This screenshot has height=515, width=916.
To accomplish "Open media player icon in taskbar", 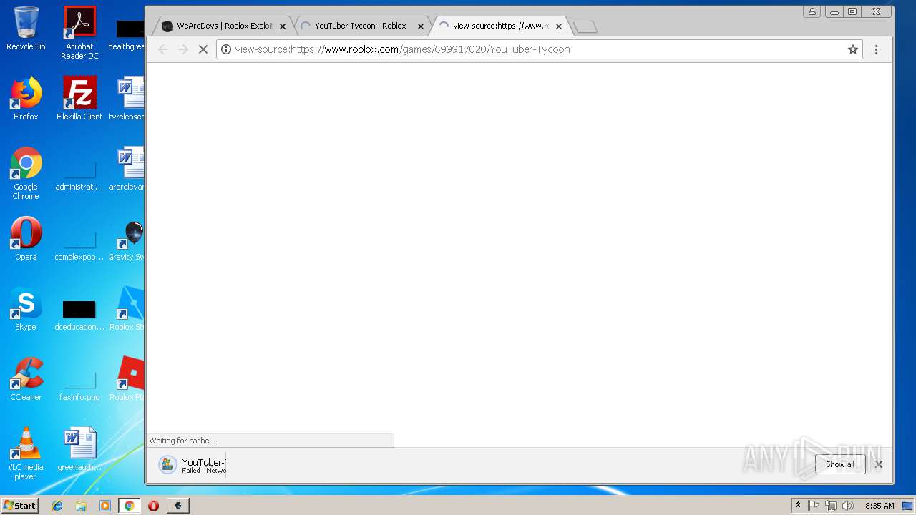I will (105, 506).
